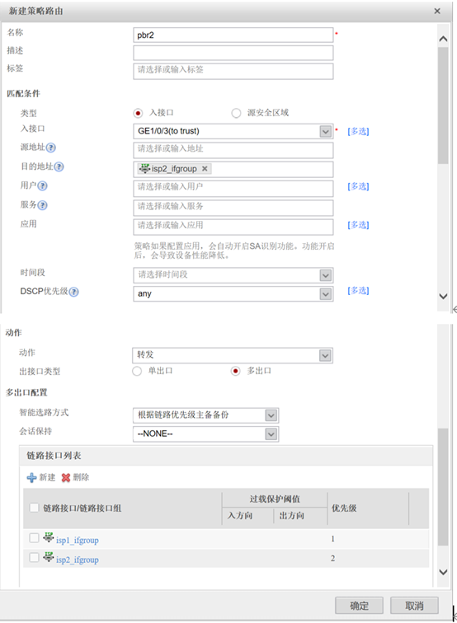The width and height of the screenshot is (457, 623).
Task: Click the 入方向 column header
Action: click(240, 516)
